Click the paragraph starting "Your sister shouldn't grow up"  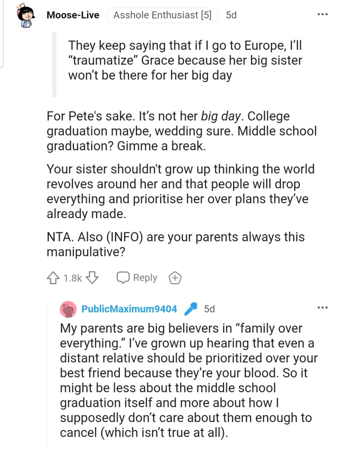(181, 191)
